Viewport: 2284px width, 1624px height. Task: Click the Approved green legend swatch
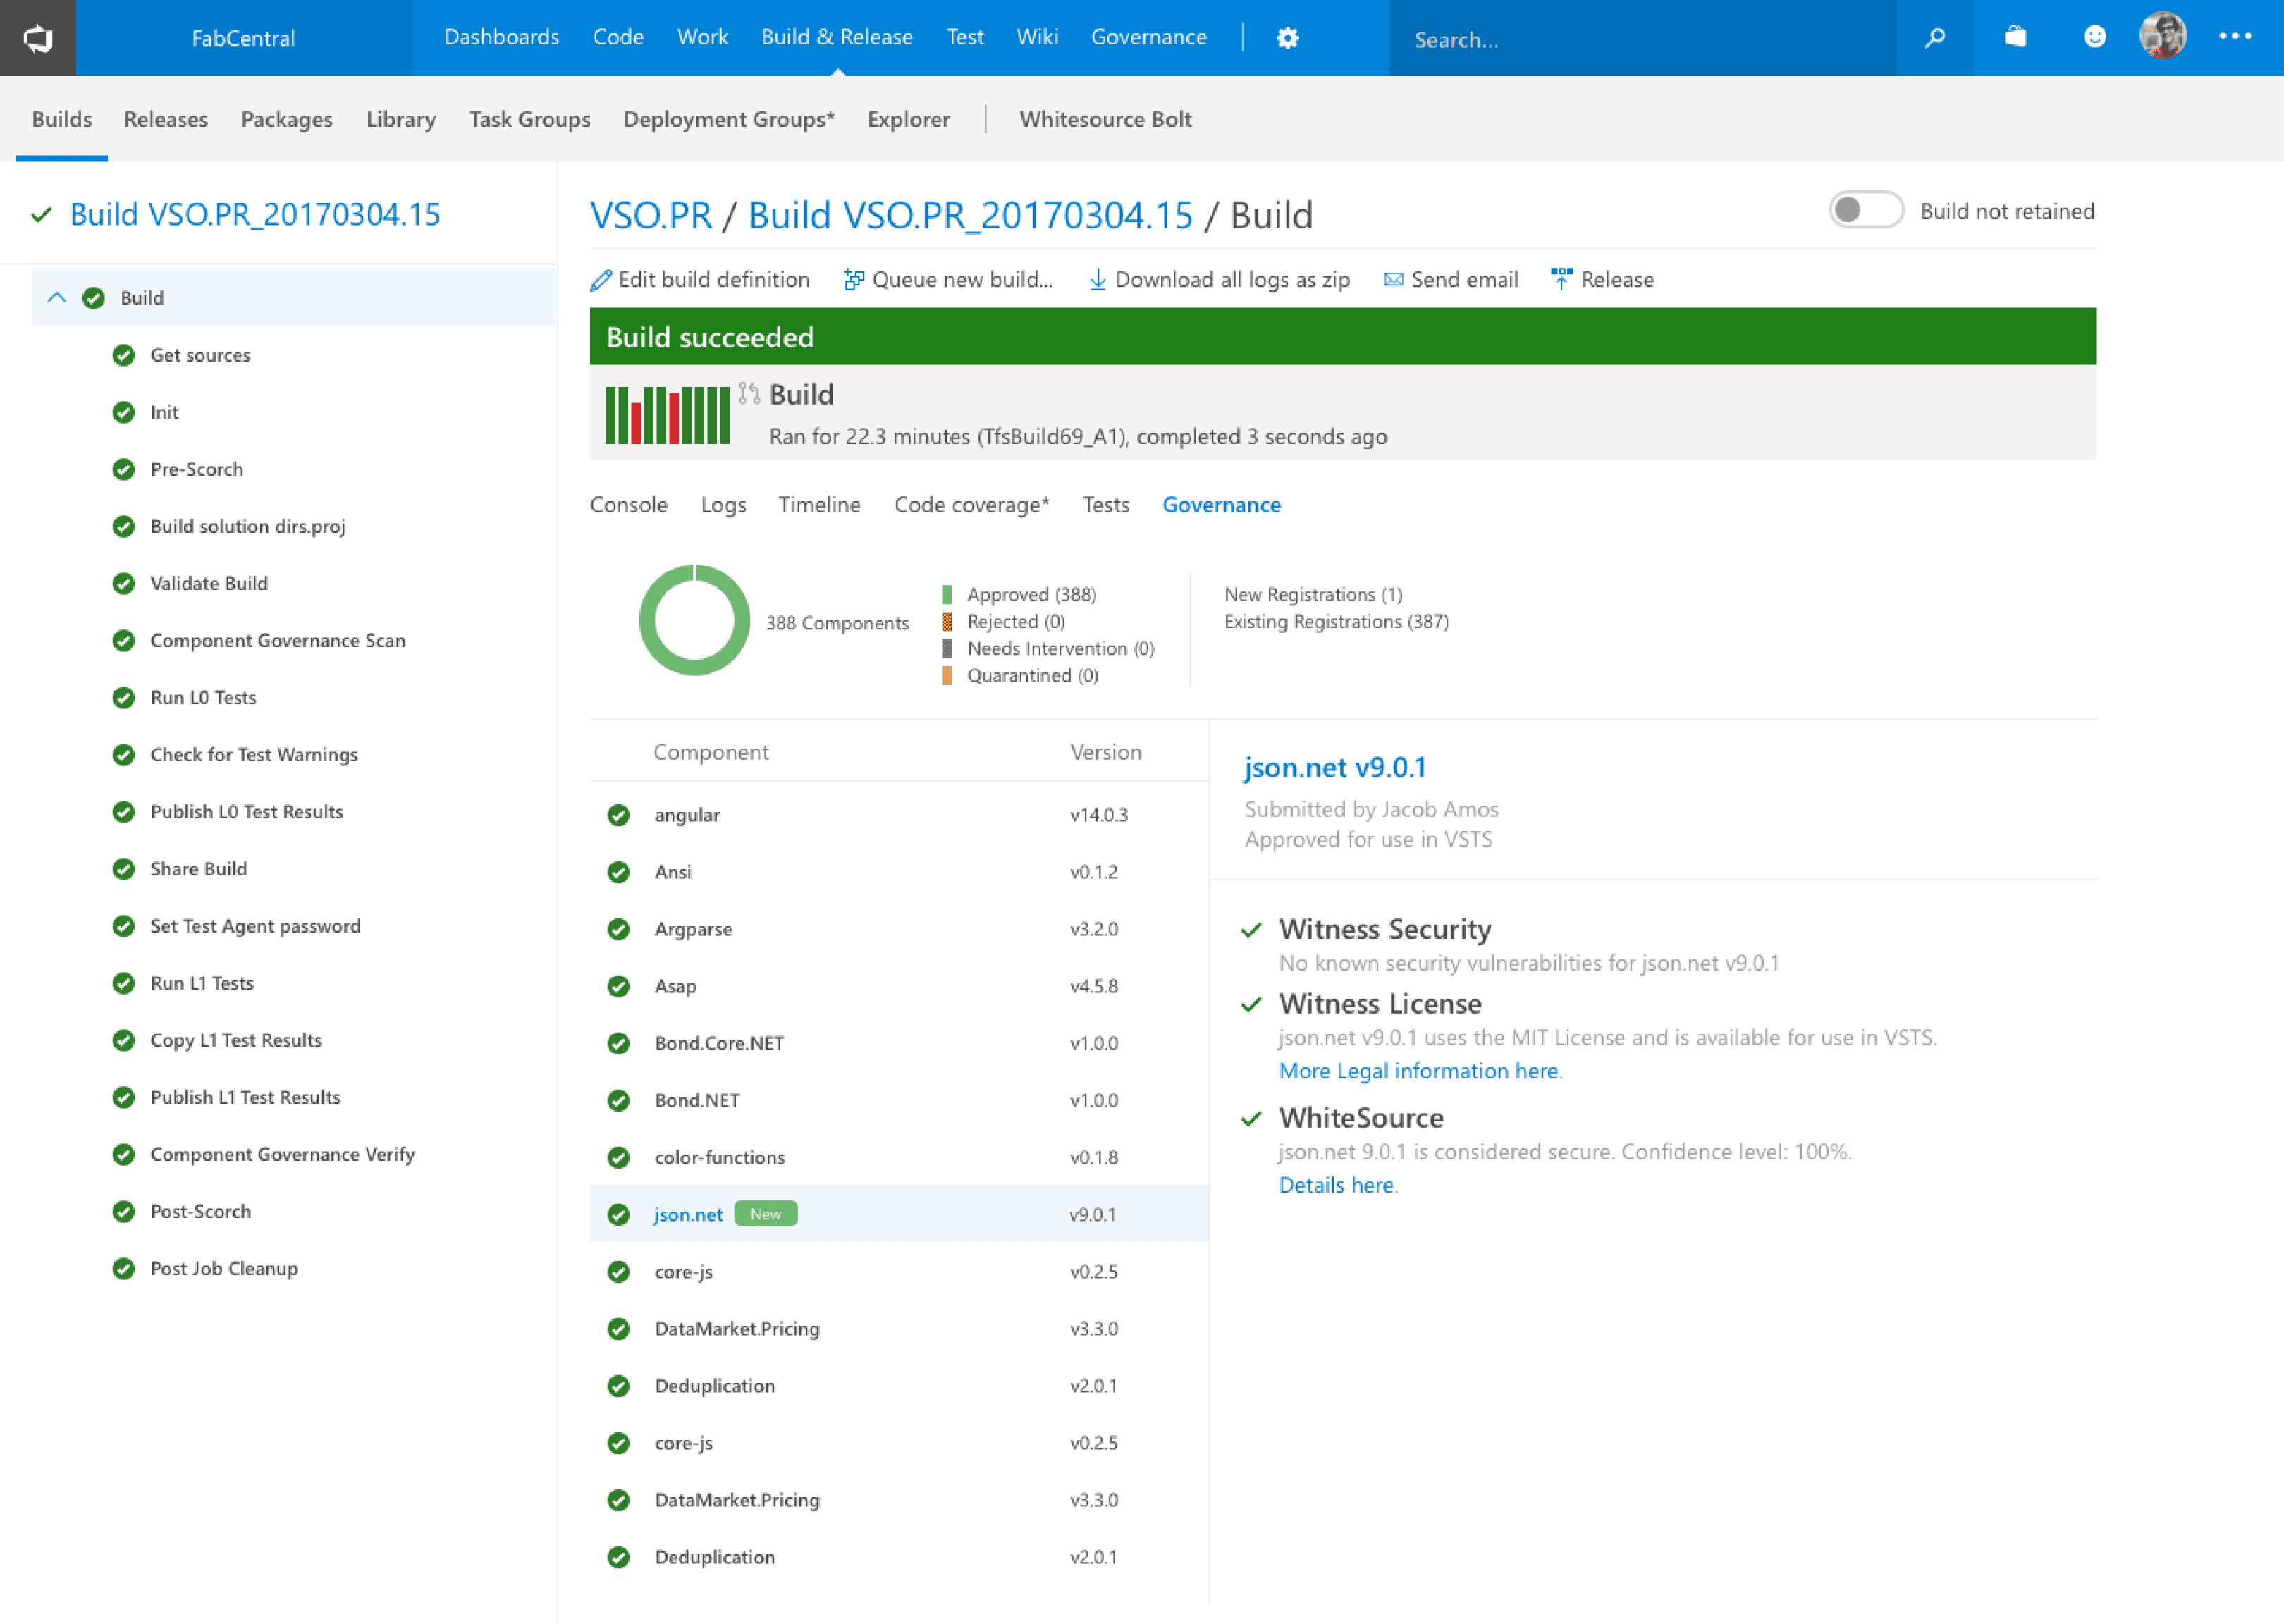[x=946, y=594]
